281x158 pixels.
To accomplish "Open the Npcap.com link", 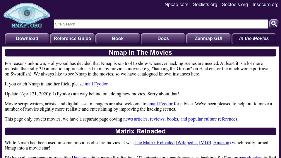I will pyautogui.click(x=176, y=4).
